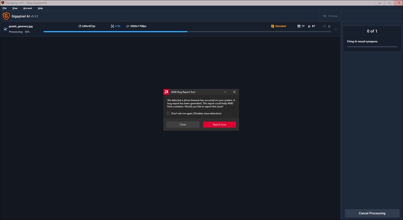Screen dimensions: 403x220
Task: Click the v5.3.2 version label
Action: [x=34, y=16]
